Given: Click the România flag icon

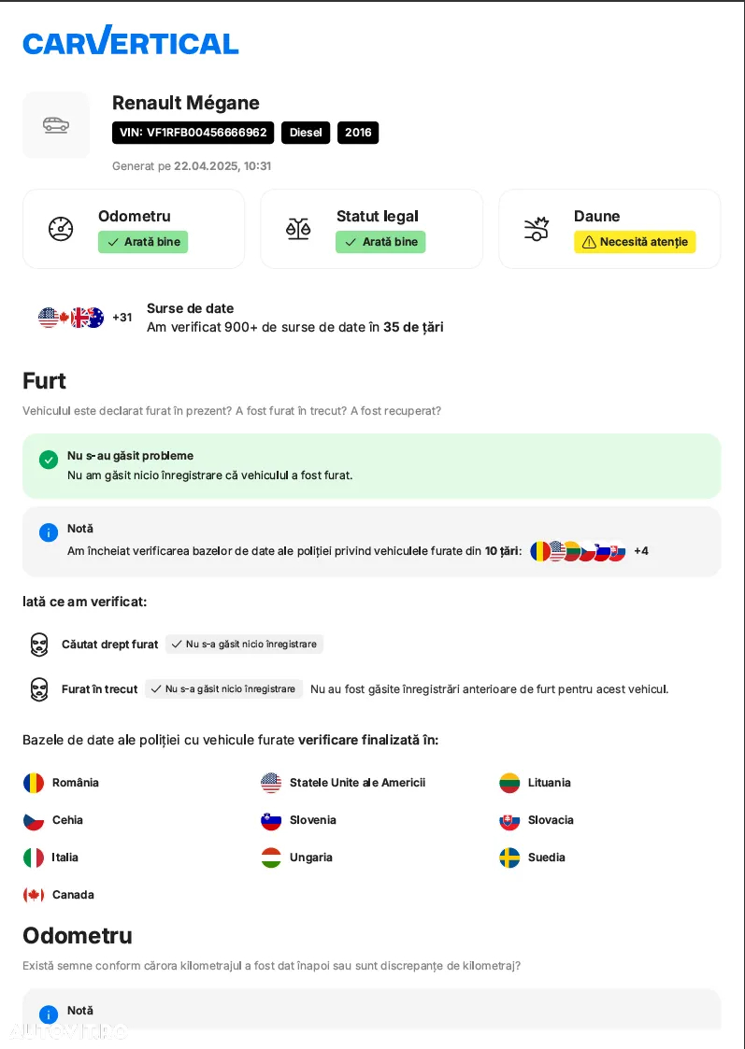Looking at the screenshot, I should tap(34, 783).
